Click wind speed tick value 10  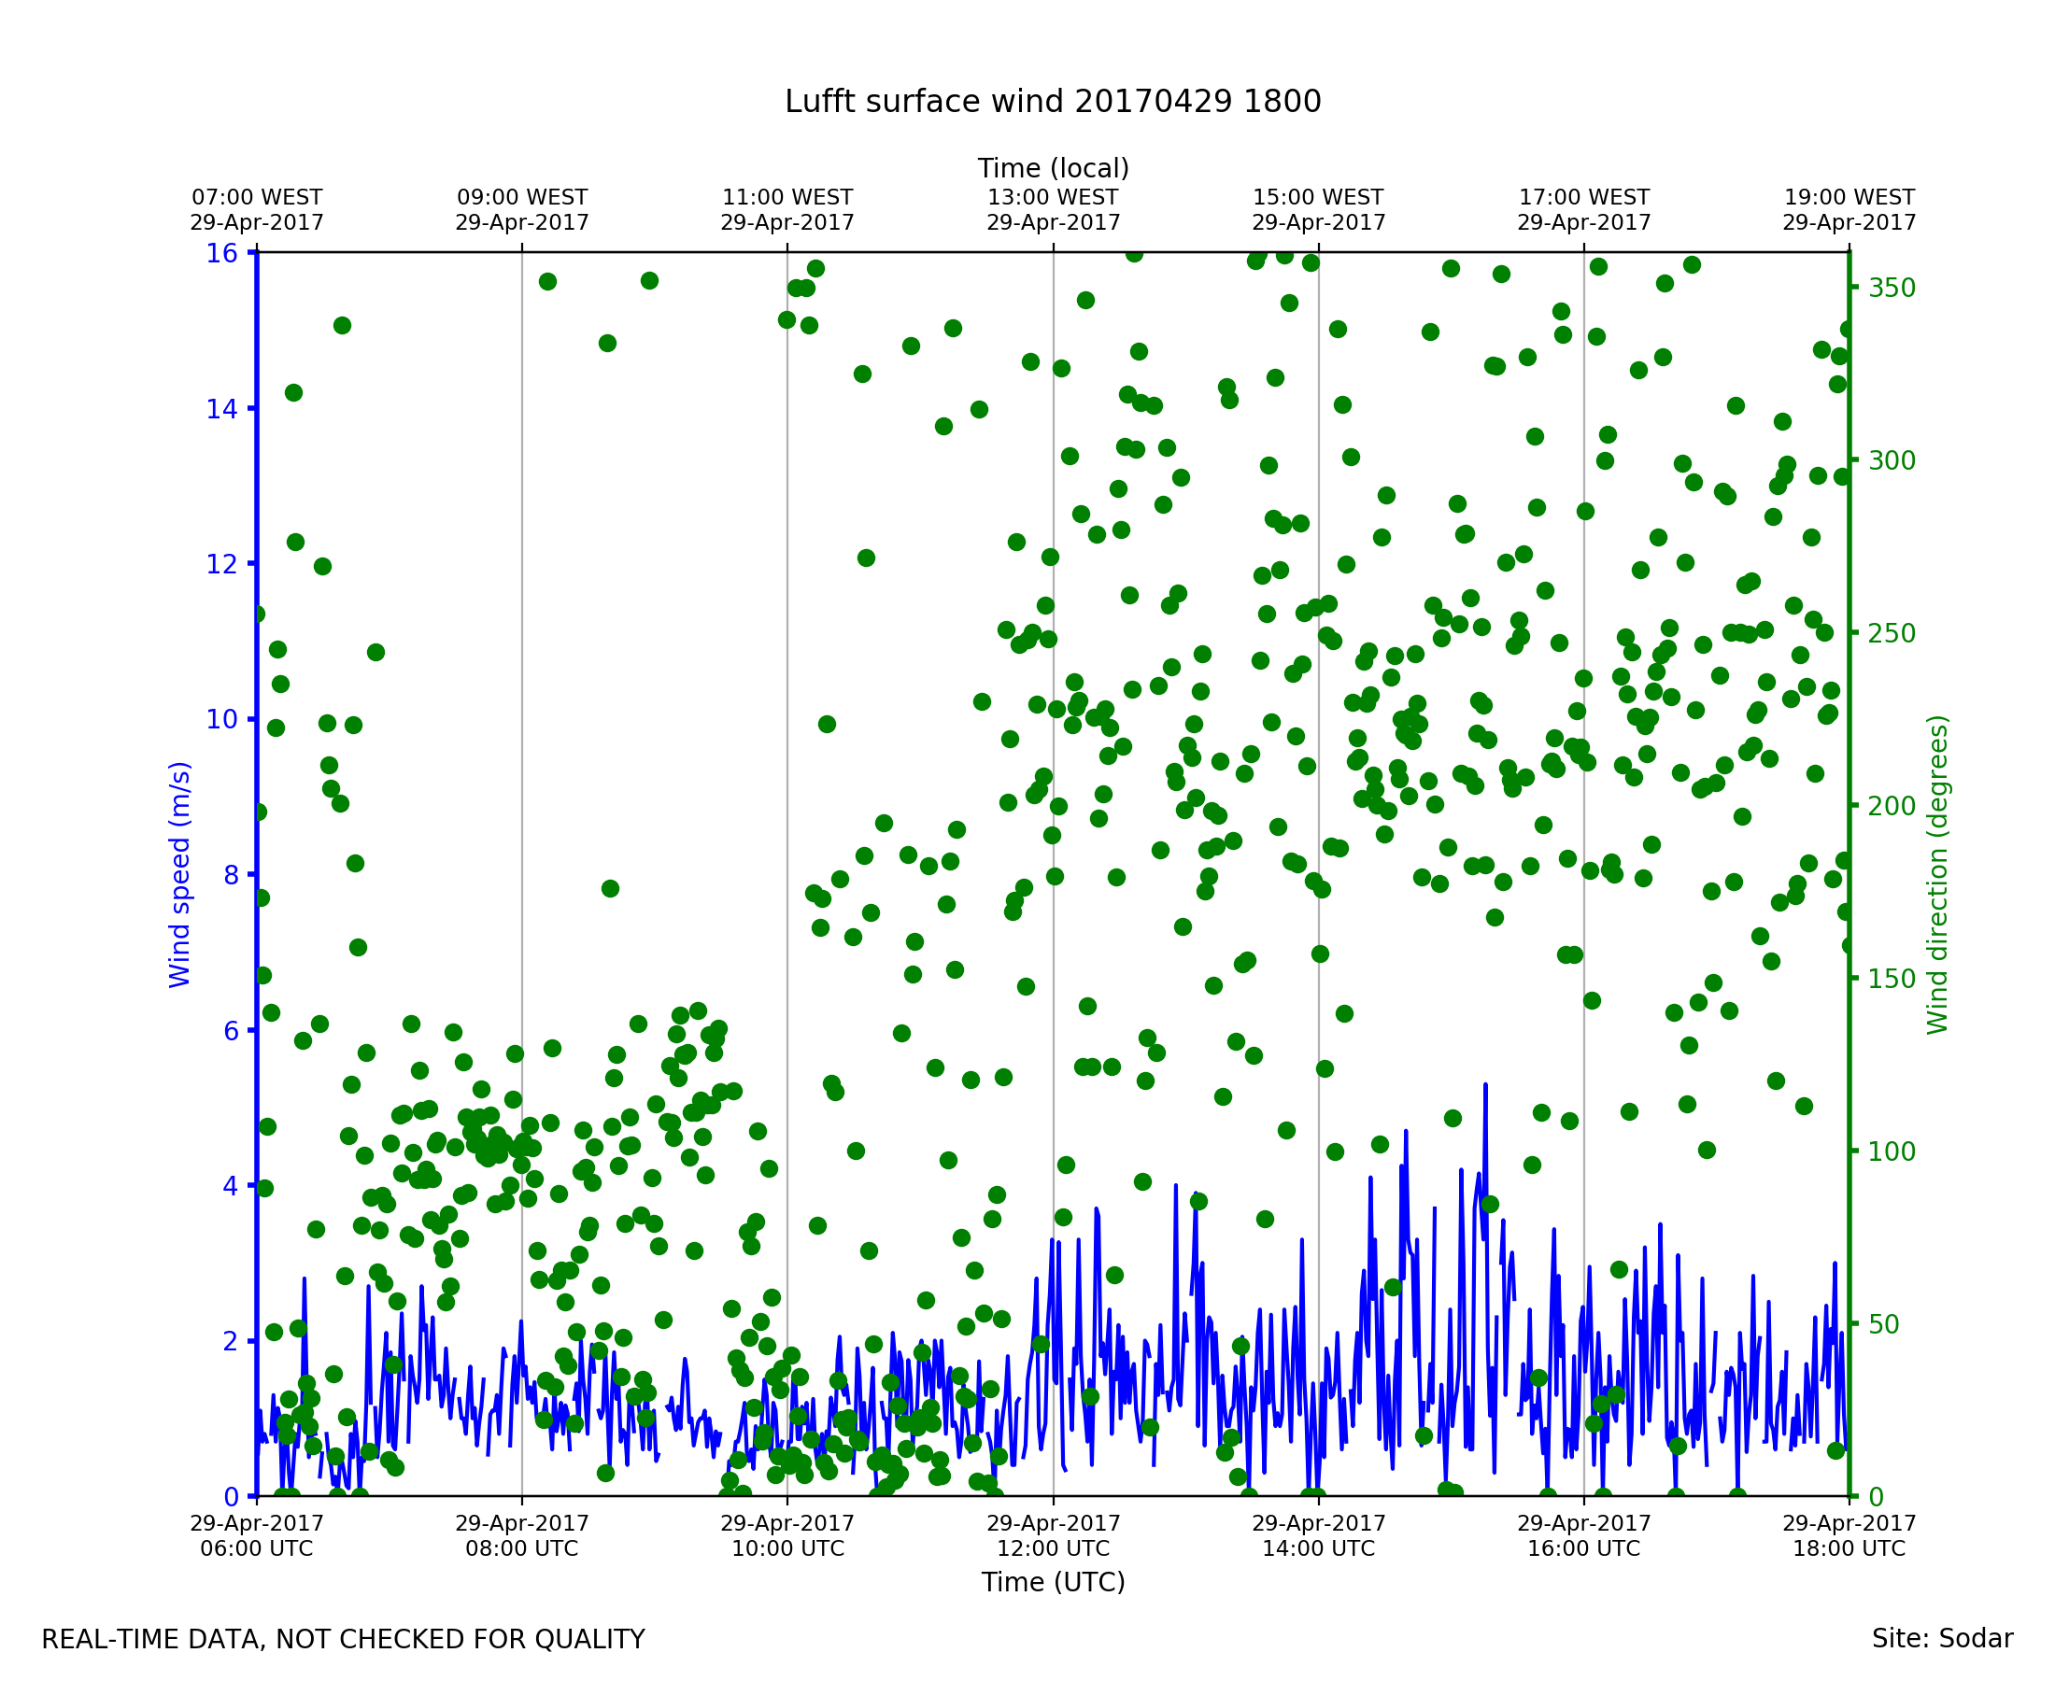coord(220,719)
